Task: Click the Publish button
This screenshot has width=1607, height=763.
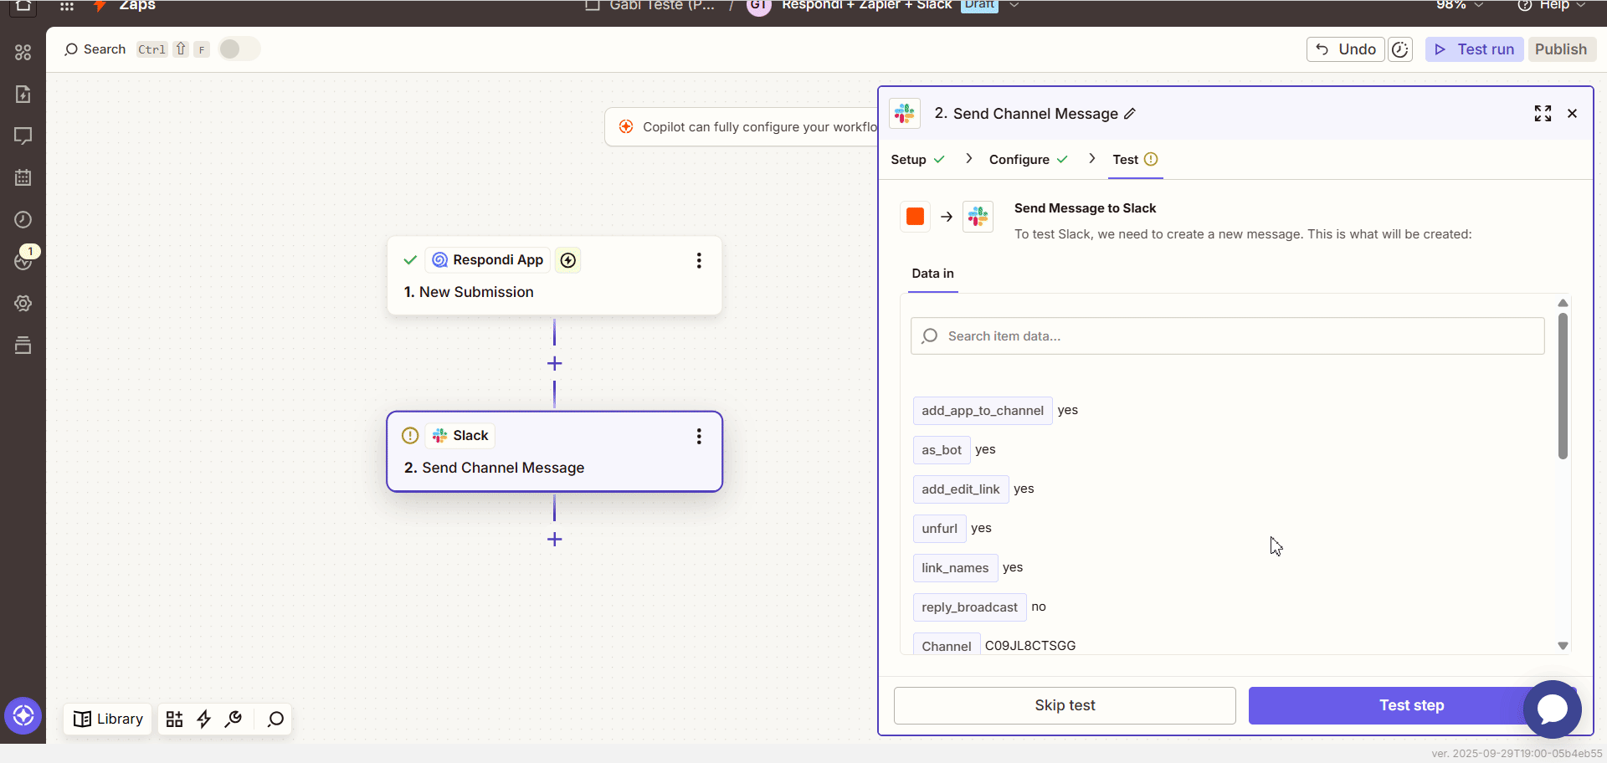Action: pos(1561,49)
